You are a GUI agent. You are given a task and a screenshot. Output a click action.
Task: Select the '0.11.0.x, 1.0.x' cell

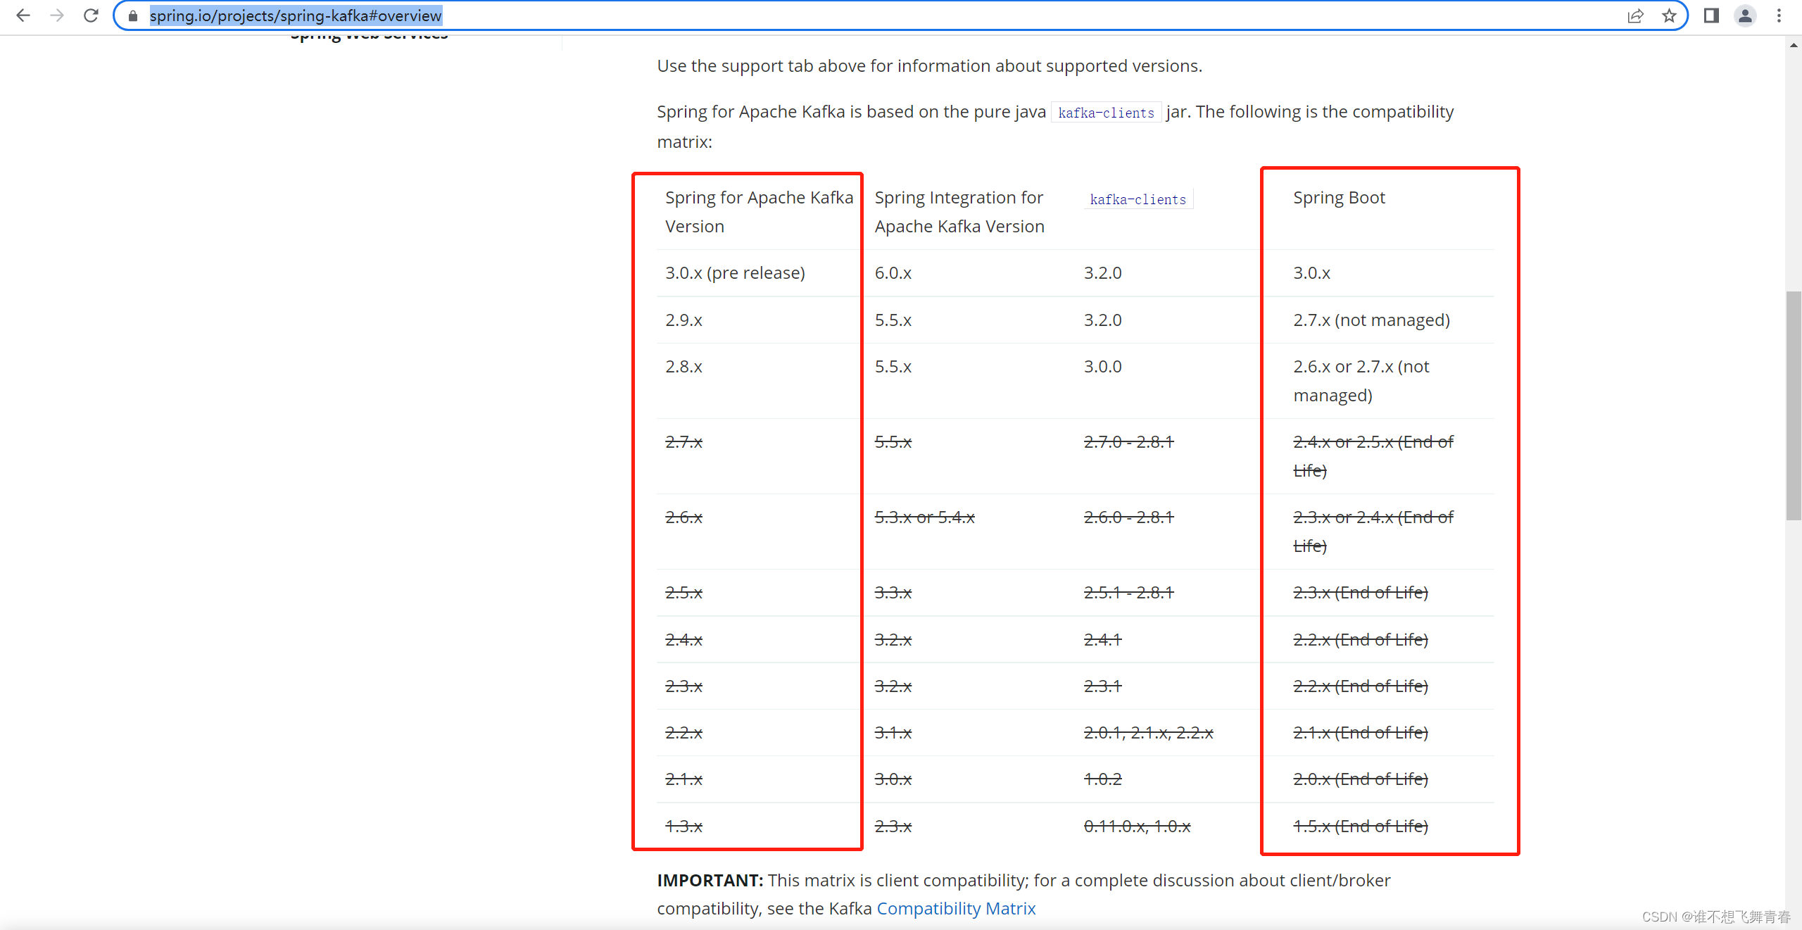[1137, 826]
